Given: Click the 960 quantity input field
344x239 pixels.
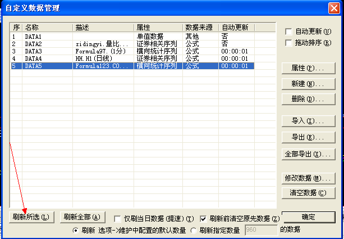Looking at the screenshot, I should click(x=261, y=230).
